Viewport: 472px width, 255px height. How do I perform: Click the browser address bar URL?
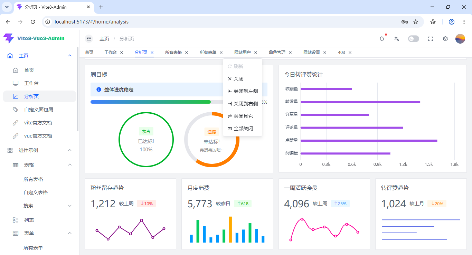92,22
